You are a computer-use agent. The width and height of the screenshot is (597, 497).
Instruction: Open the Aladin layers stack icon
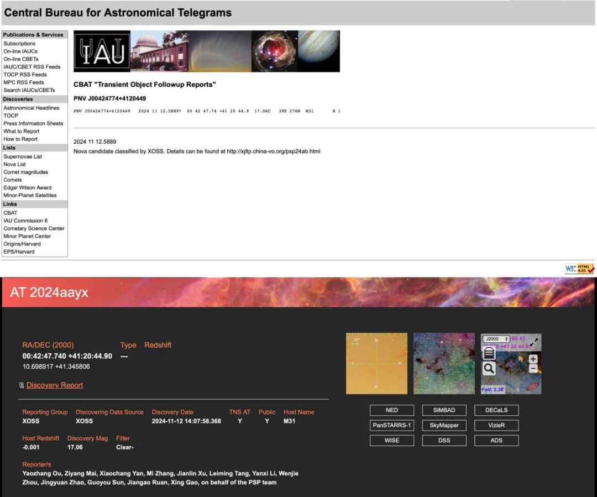click(489, 353)
